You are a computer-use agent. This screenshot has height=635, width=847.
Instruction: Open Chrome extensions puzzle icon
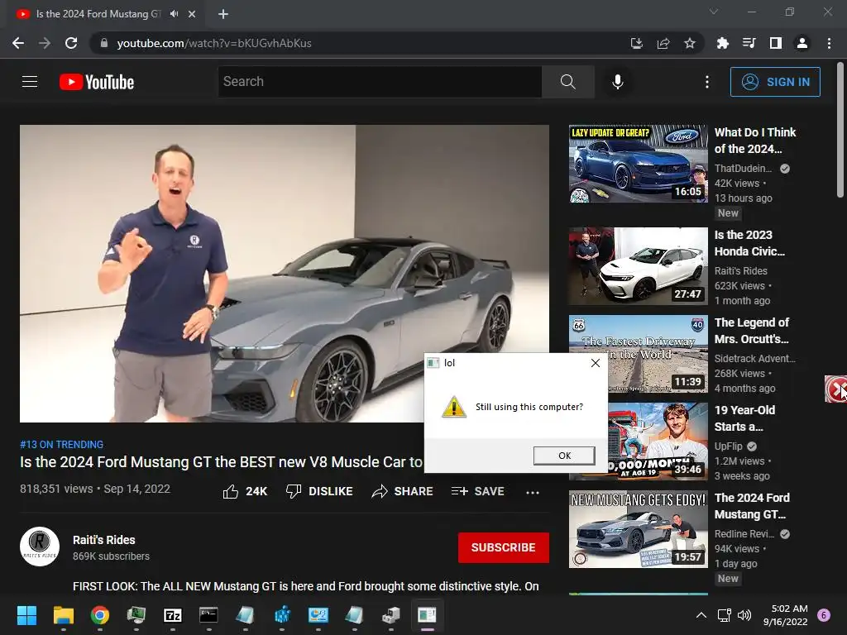[x=723, y=43]
